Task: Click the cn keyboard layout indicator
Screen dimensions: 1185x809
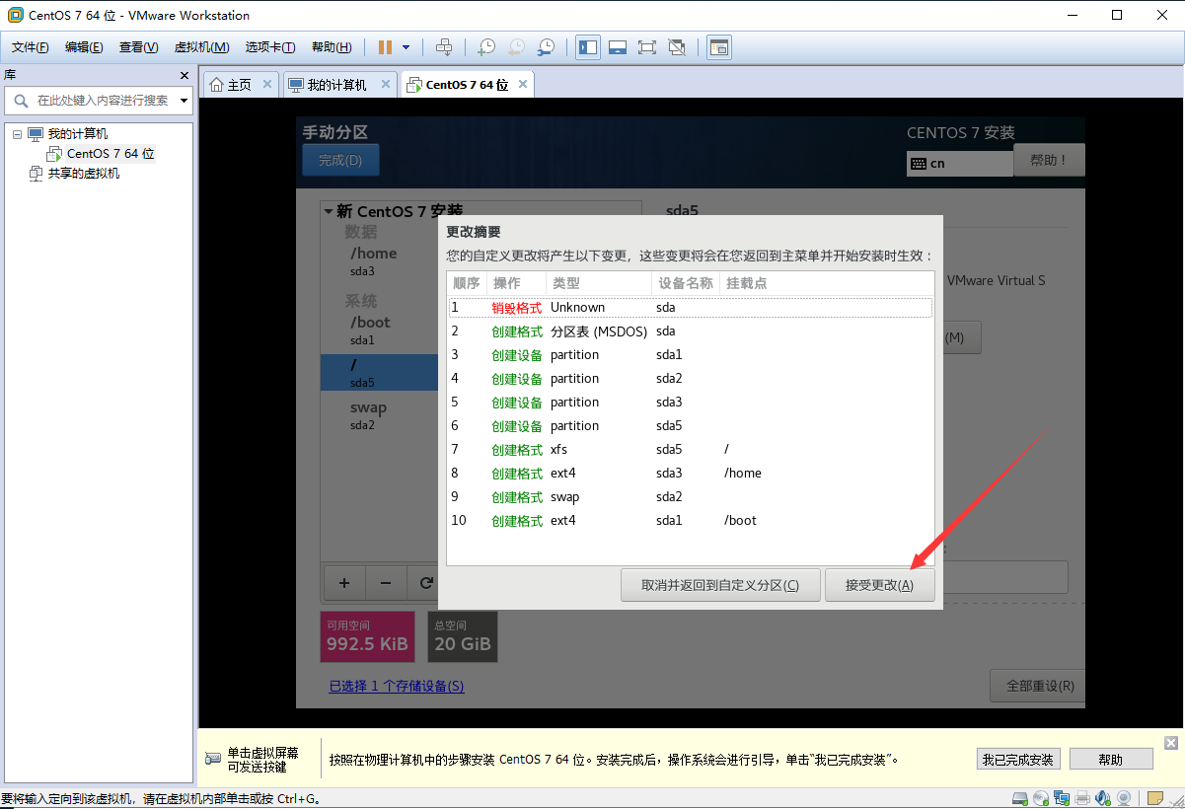Action: click(x=959, y=164)
